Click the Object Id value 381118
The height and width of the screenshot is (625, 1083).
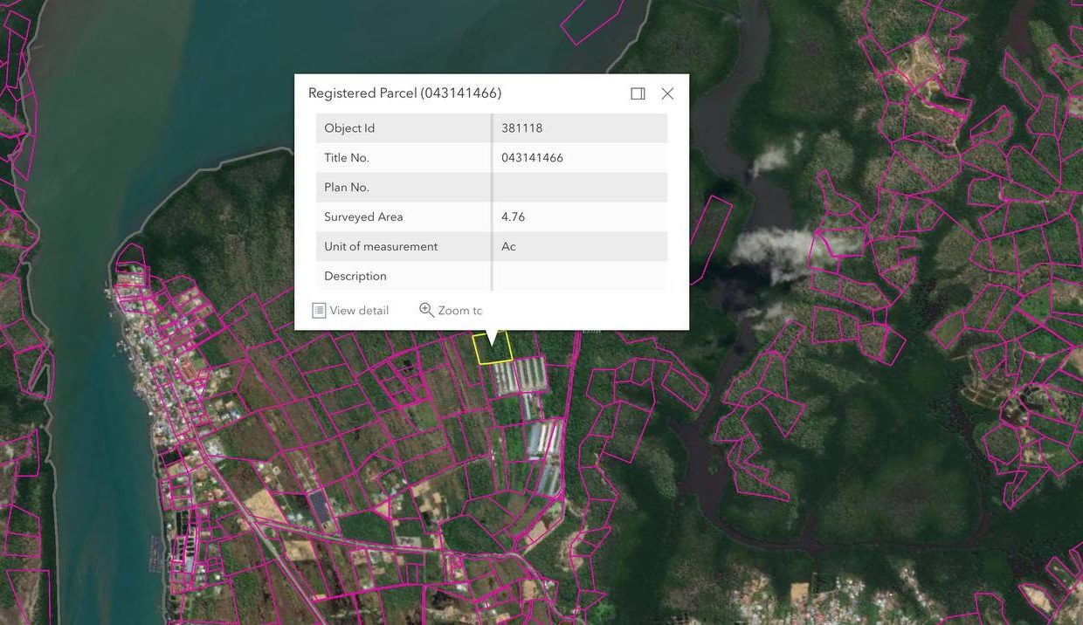tap(522, 128)
